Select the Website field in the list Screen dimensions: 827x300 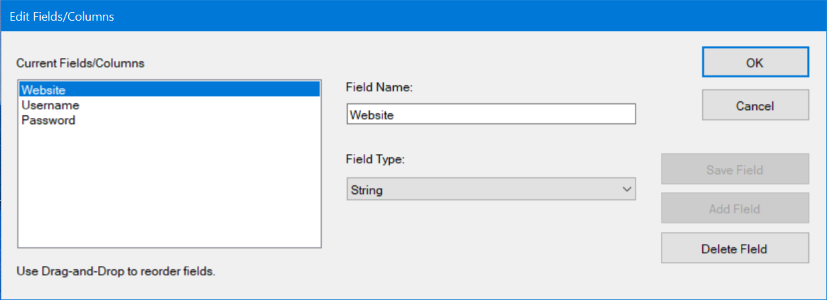[x=43, y=89]
